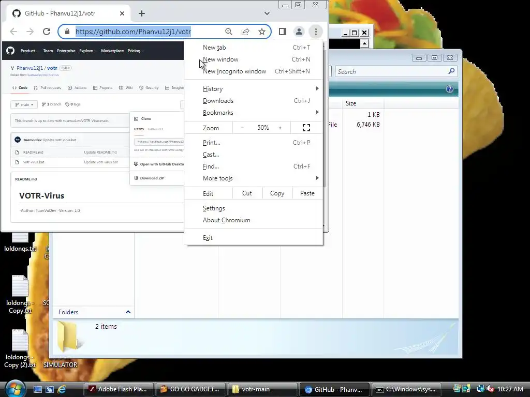Switch to votr-main taskbar button
This screenshot has width=530, height=397.
pos(262,389)
